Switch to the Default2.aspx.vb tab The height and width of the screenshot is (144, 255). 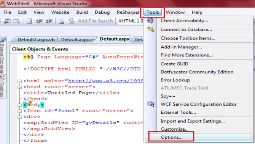(36, 40)
